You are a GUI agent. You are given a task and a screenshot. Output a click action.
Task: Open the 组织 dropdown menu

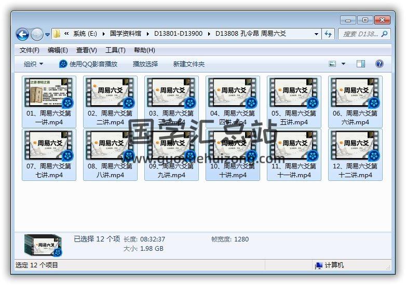(x=33, y=64)
